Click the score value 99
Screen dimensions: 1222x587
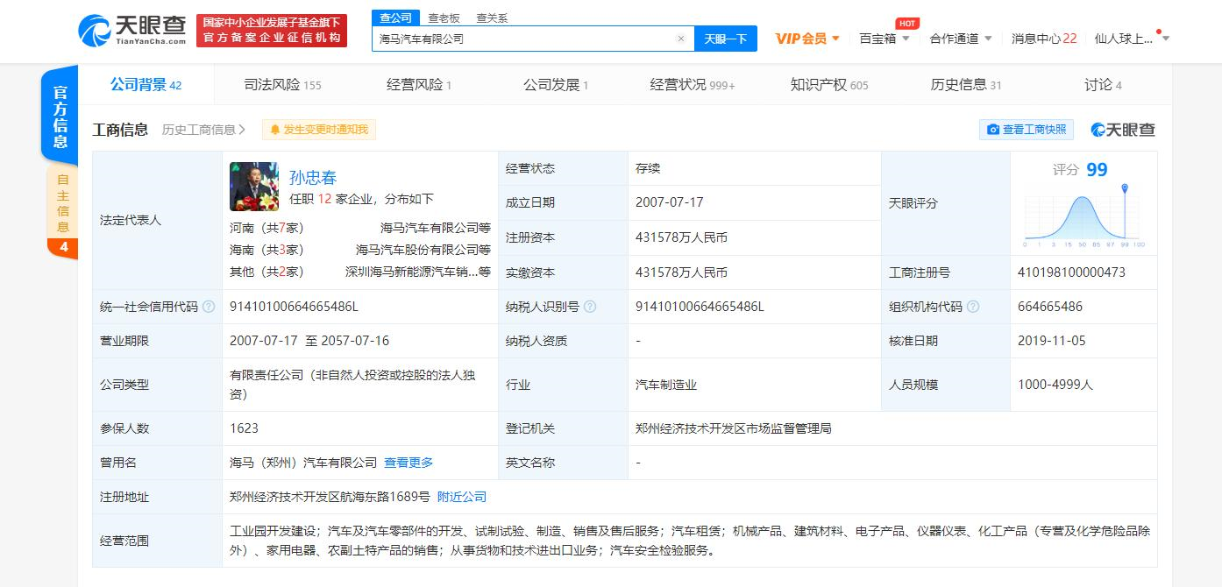click(1097, 170)
